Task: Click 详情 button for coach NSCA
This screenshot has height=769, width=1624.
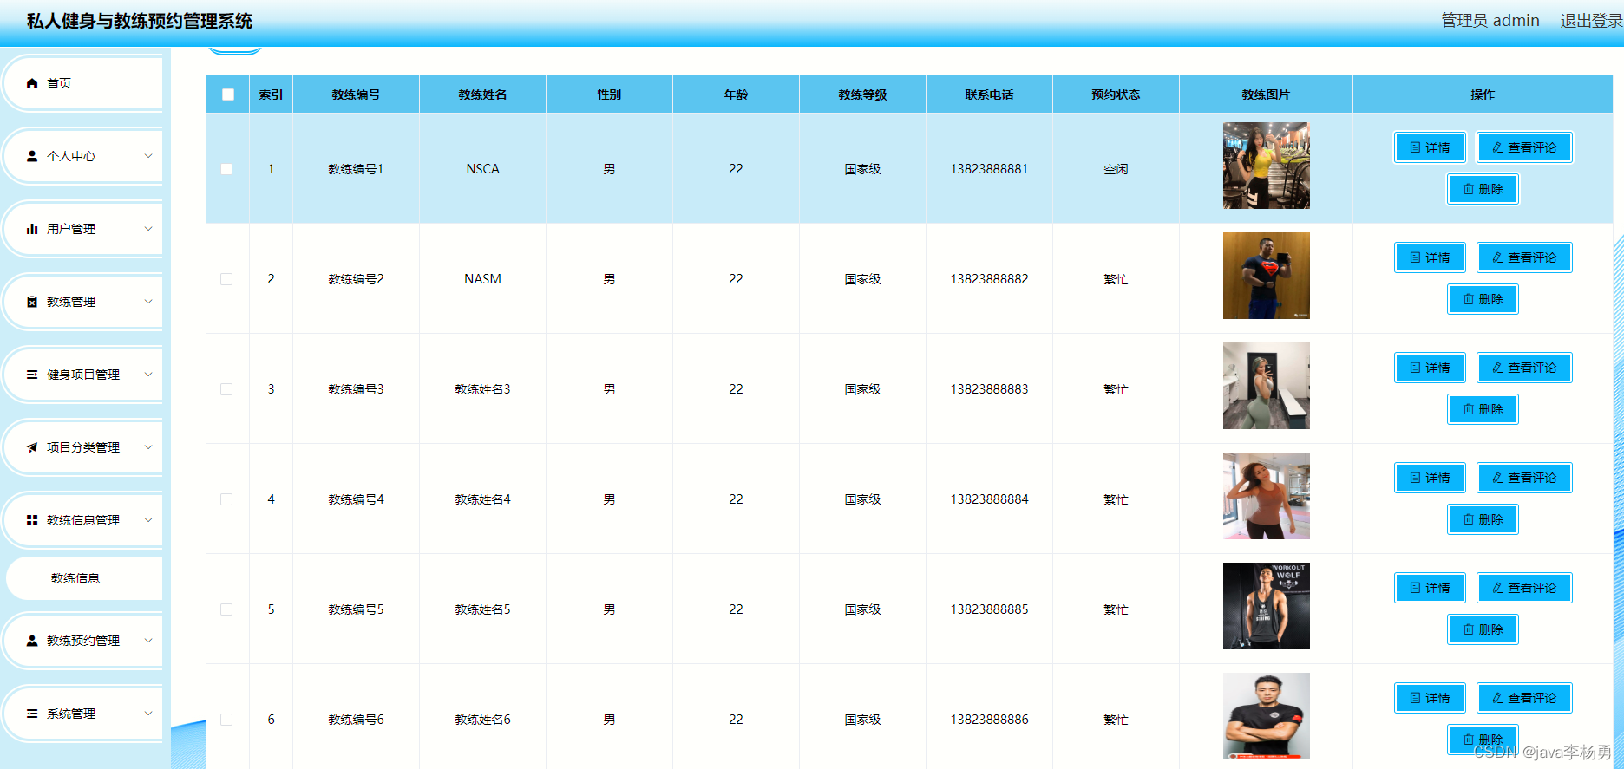Action: (1430, 147)
